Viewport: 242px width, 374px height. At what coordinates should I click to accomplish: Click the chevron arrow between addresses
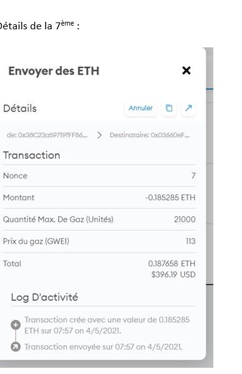(99, 135)
